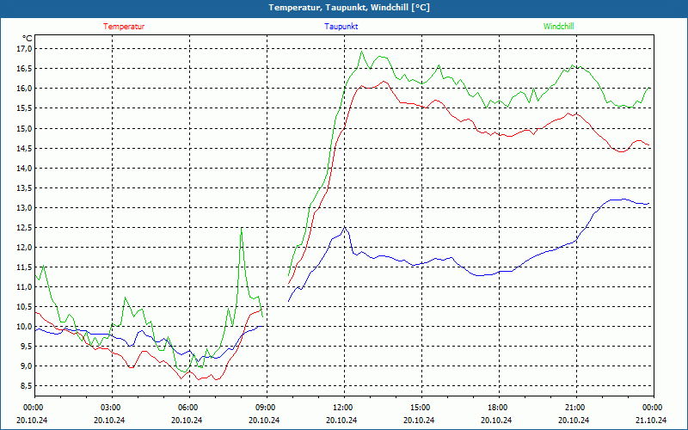This screenshot has width=688, height=430.
Task: Click the 17,0 y-axis value
Action: point(25,49)
